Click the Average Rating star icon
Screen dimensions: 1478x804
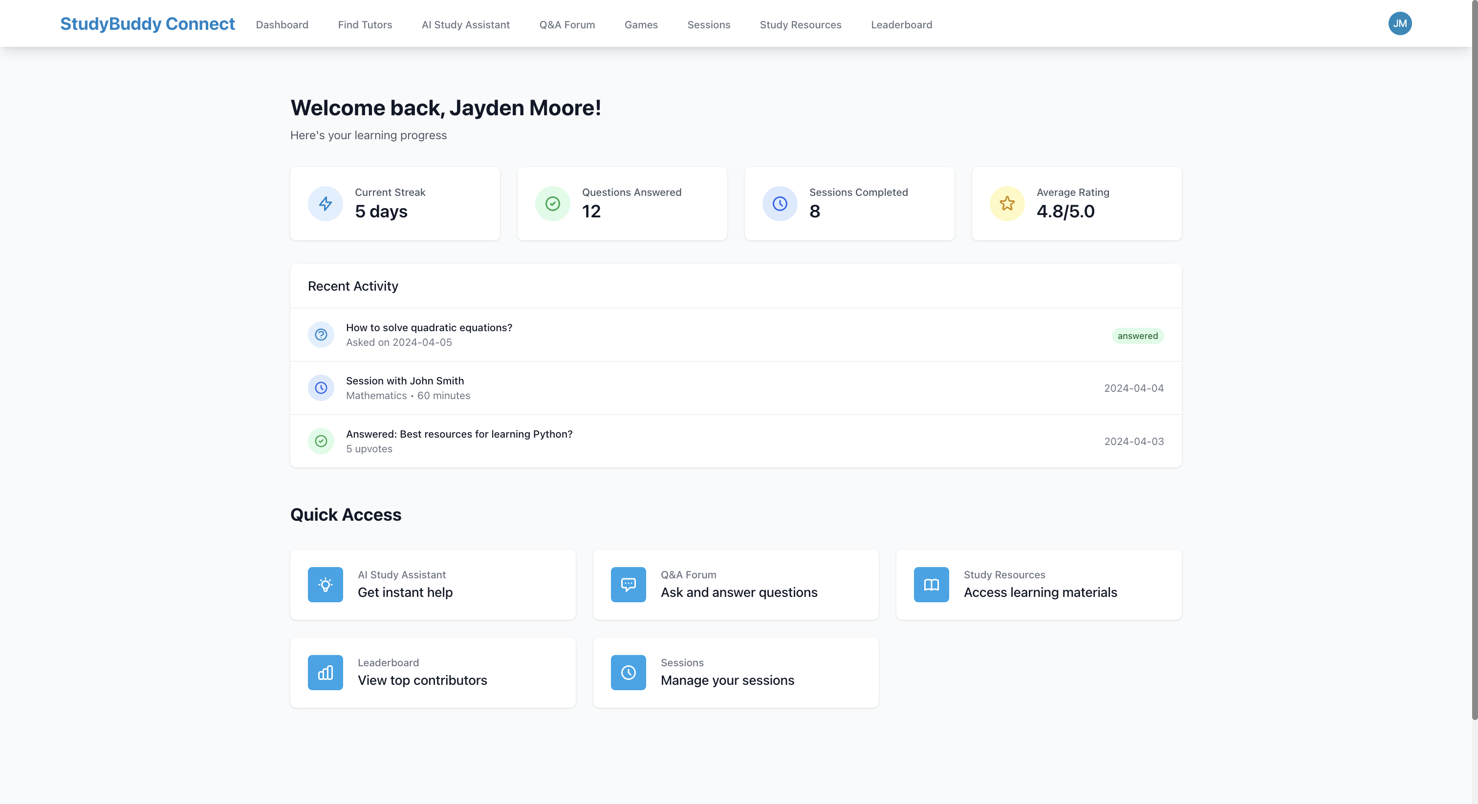coord(1007,204)
